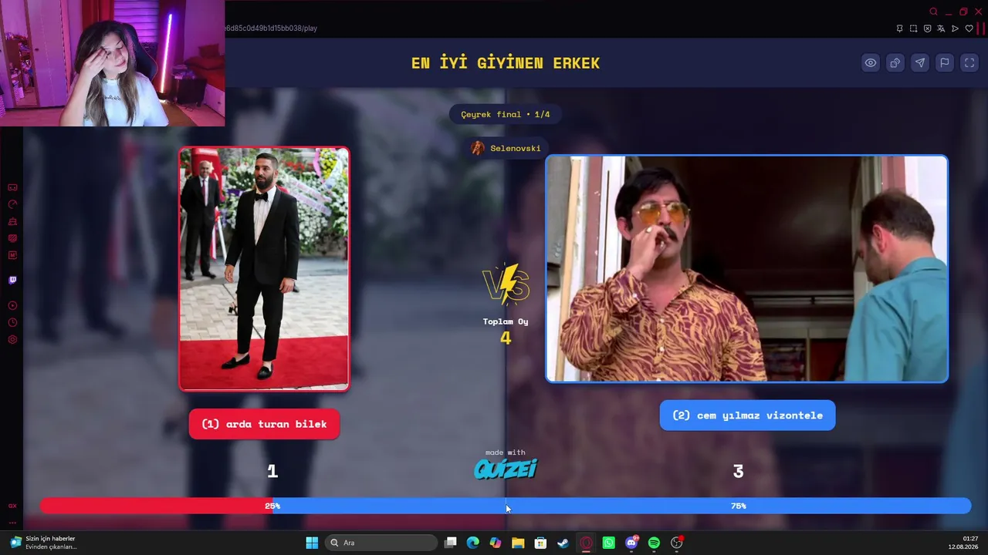Launch Microsoft Edge from the taskbar
This screenshot has width=988, height=555.
(x=473, y=543)
